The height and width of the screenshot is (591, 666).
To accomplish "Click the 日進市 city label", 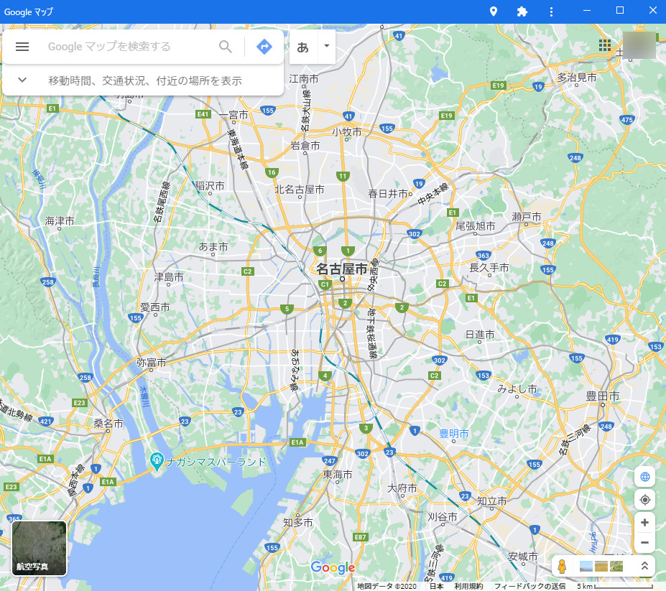I will coord(480,335).
